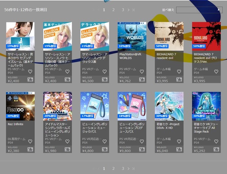Go to page 3 in bottom pagination
The width and height of the screenshot is (227, 174).
123,168
